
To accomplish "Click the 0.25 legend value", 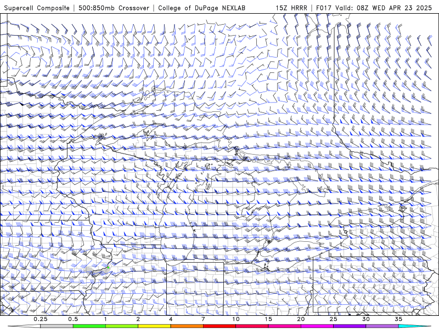I will [41, 319].
